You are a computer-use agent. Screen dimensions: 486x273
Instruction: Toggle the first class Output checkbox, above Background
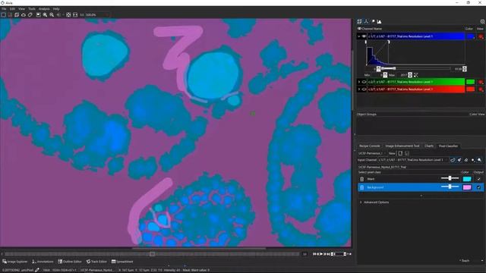point(478,179)
